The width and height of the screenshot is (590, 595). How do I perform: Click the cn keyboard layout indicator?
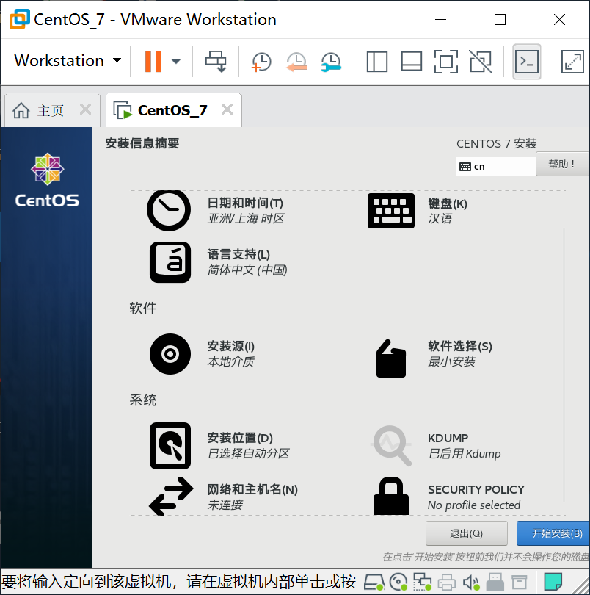495,167
